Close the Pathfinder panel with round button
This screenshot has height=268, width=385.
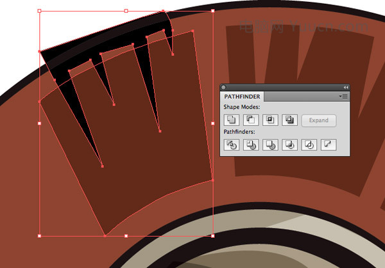coord(223,88)
